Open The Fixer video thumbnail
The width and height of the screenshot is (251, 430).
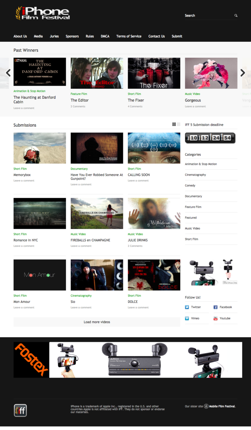point(154,73)
